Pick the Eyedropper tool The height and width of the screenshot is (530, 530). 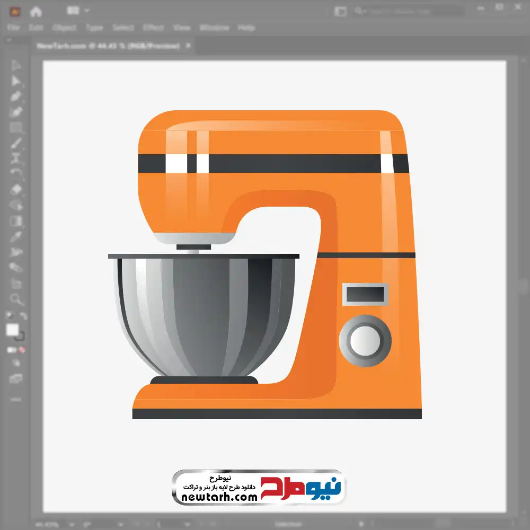point(16,236)
